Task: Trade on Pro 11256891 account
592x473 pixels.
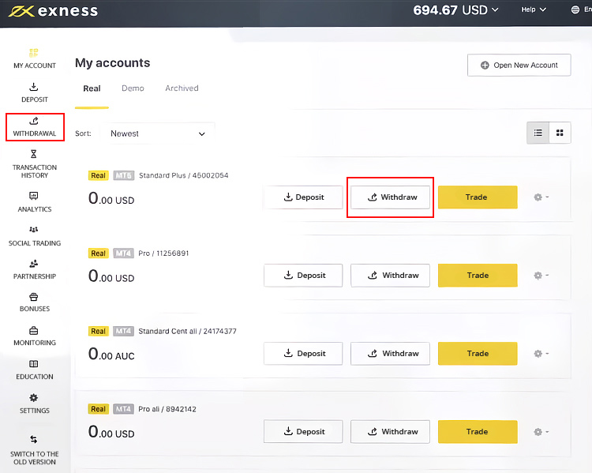Action: [x=478, y=276]
